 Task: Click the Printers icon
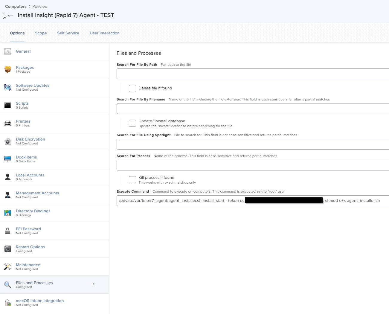click(x=8, y=123)
